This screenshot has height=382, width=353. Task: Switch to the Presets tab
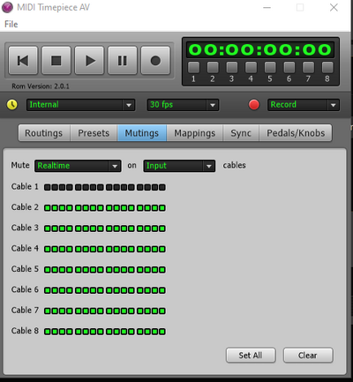tap(94, 133)
